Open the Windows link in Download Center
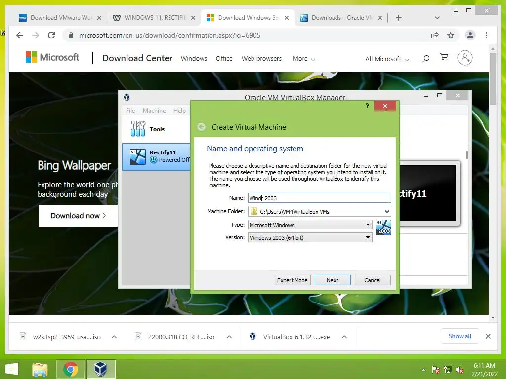The image size is (506, 379). point(194,59)
